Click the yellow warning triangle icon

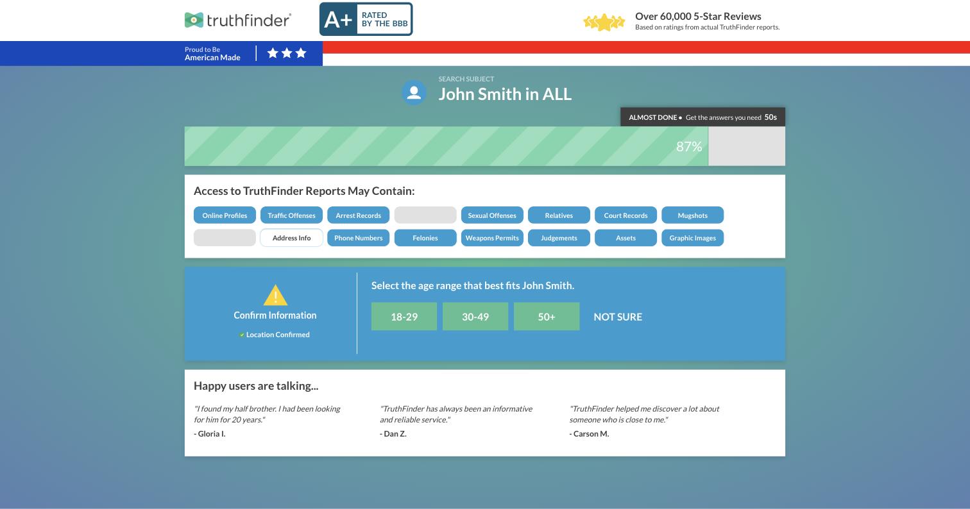tap(275, 295)
